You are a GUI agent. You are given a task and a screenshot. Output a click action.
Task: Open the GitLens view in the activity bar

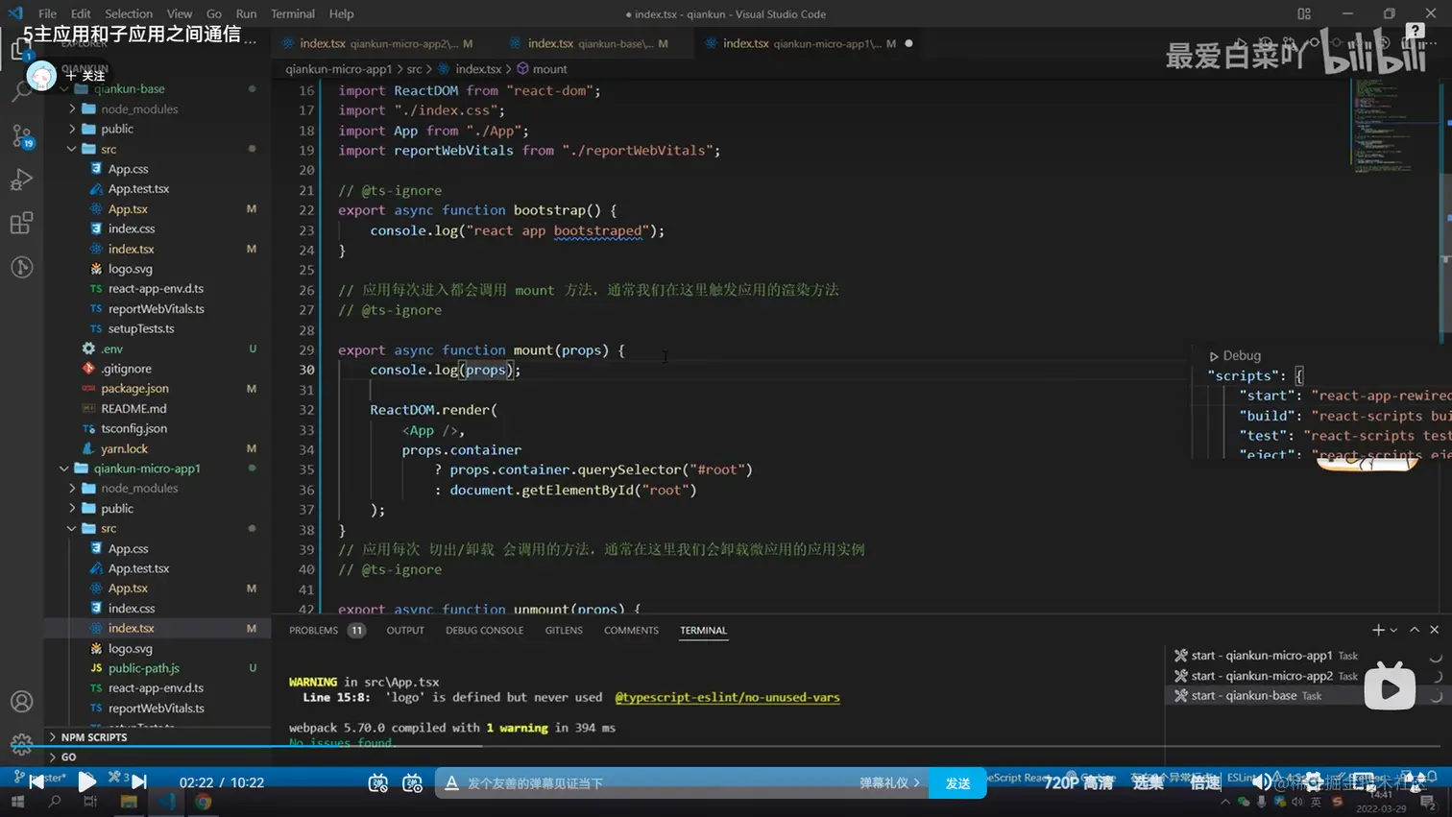coord(21,267)
